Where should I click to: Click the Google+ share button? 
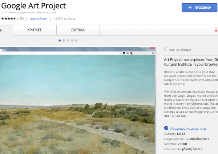pos(215,30)
